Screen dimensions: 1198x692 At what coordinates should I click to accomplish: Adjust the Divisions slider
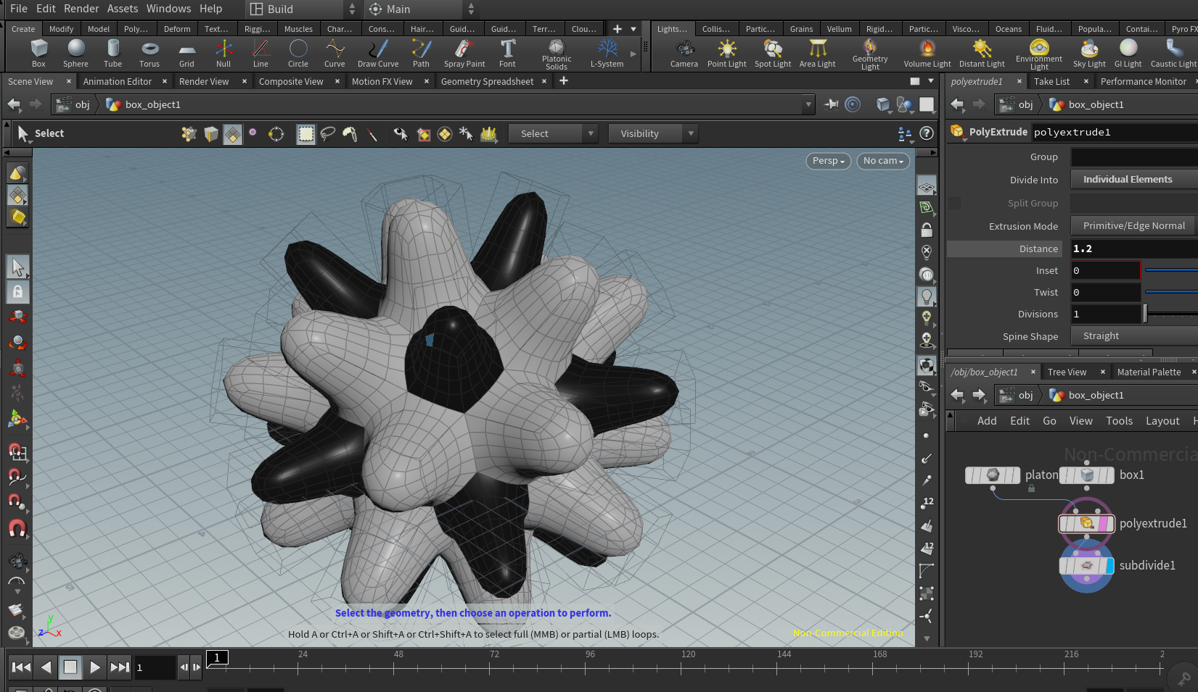[x=1146, y=314]
